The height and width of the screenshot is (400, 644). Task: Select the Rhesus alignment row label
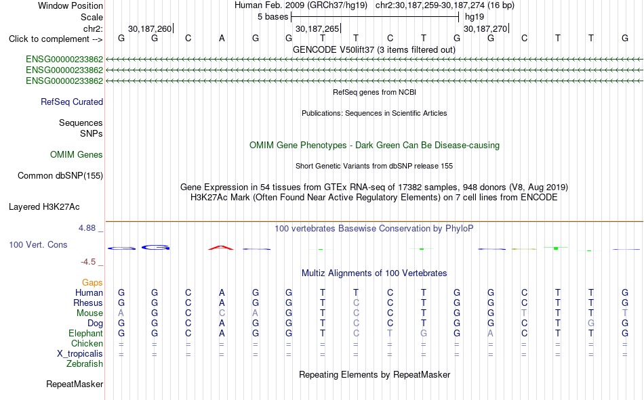pos(88,303)
